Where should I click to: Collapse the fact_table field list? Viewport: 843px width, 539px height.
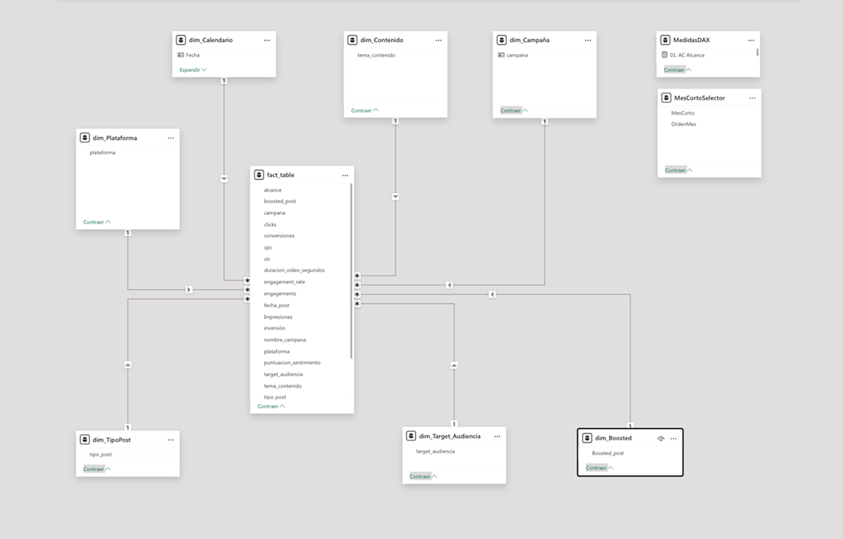271,406
